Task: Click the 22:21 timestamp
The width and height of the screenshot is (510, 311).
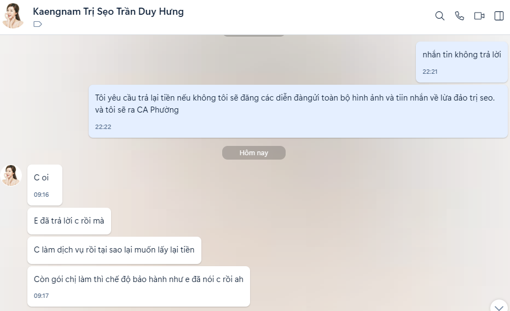Action: pyautogui.click(x=430, y=72)
